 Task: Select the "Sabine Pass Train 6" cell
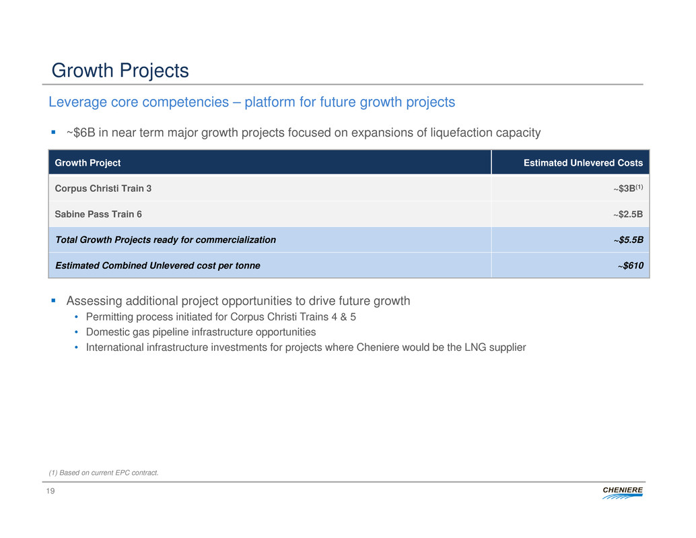pyautogui.click(x=98, y=214)
